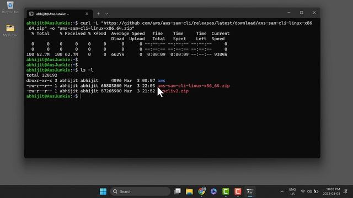Focus the taskbar Search box
Image resolution: width=353 pixels, height=198 pixels.
point(140,191)
